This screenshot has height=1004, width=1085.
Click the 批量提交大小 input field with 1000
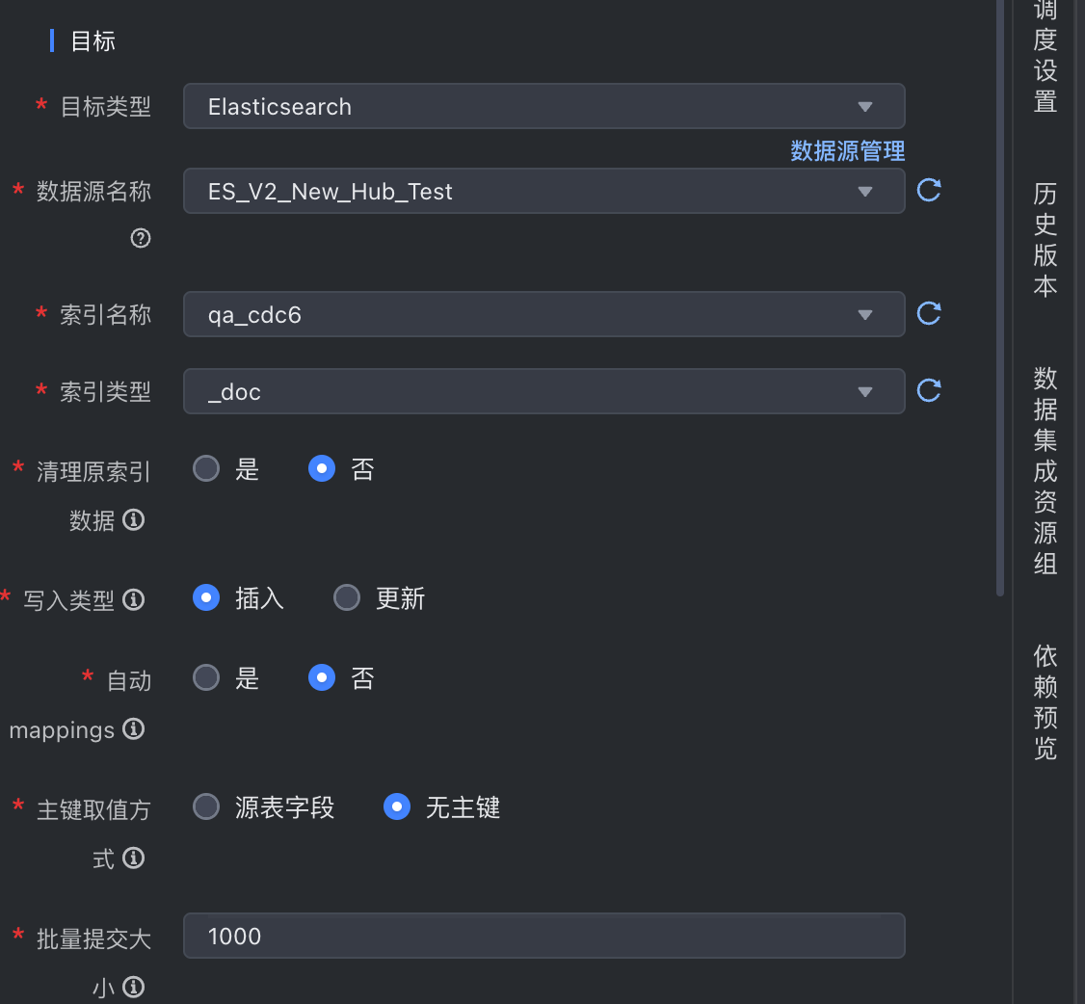pyautogui.click(x=543, y=937)
